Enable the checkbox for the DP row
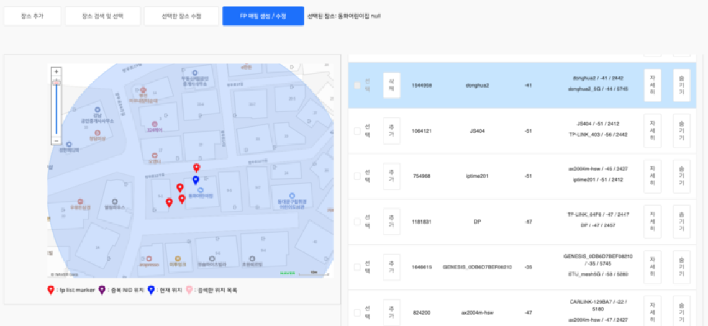The image size is (708, 326). [357, 222]
